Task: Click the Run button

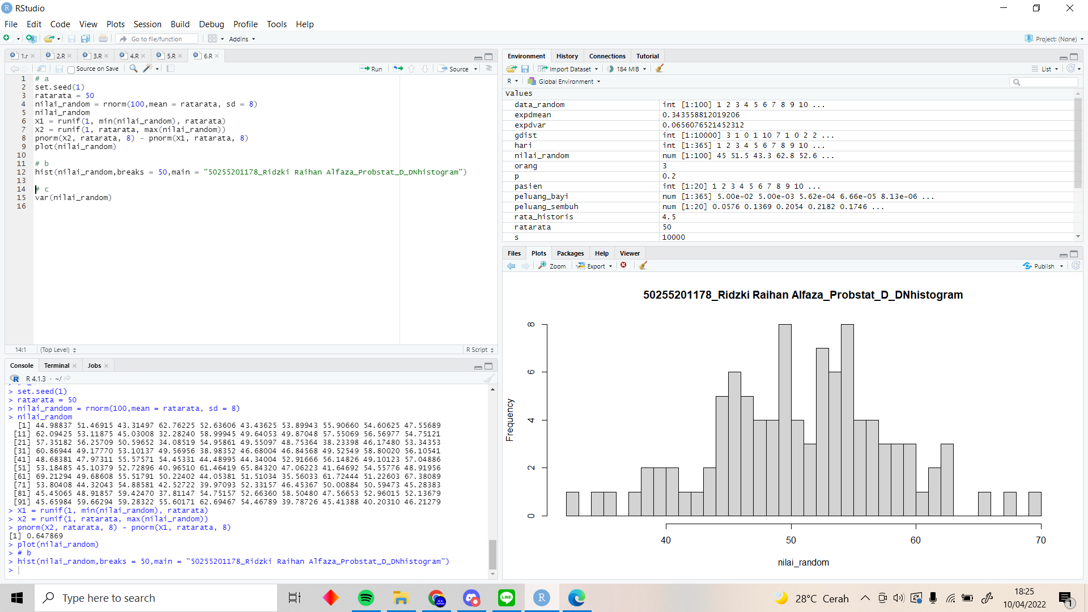Action: [371, 69]
